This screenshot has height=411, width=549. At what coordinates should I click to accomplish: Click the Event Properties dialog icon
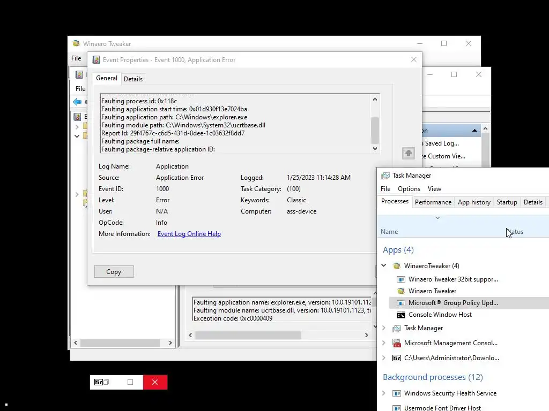tap(96, 60)
